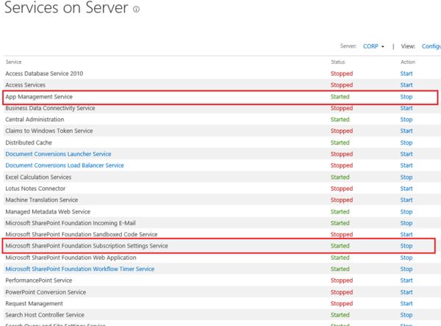Select the Machine Translation Service name

(x=42, y=200)
